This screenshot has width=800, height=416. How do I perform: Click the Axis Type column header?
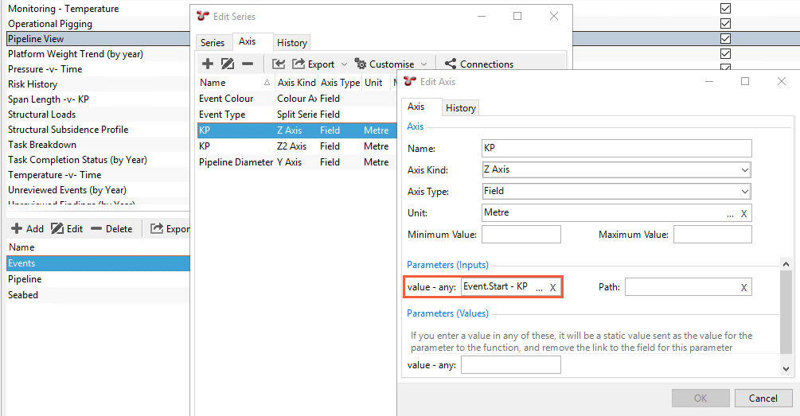pos(341,83)
